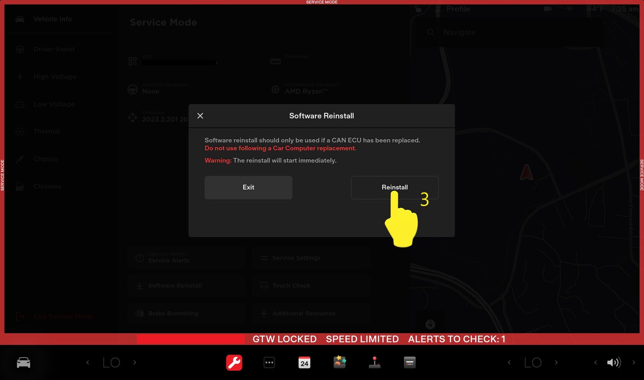This screenshot has height=380, width=644.
Task: Tap the volume speaker icon
Action: [x=613, y=362]
